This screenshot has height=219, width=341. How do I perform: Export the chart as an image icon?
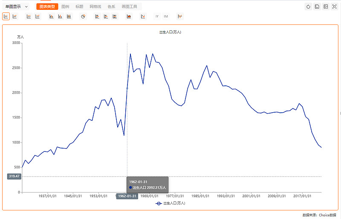coord(326,6)
